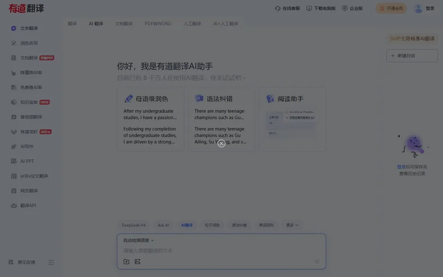Close the overlay with the X circle
Viewport: 443px width, 277px height.
point(221,143)
